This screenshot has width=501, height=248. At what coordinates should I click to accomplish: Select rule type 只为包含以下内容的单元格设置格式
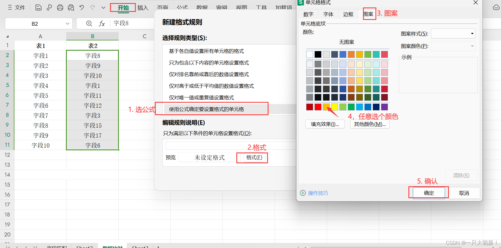click(x=209, y=63)
